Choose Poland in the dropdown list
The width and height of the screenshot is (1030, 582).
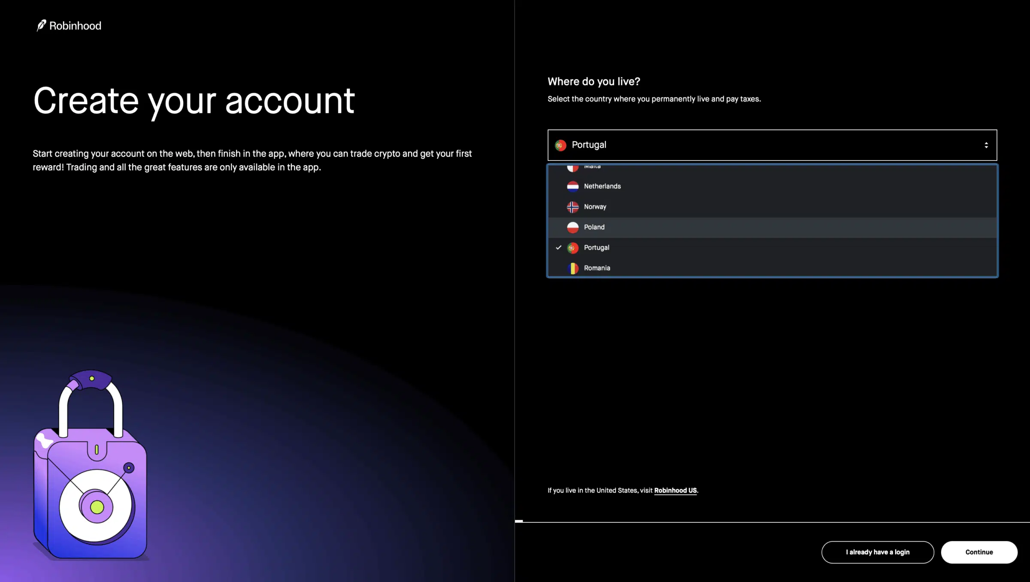772,227
